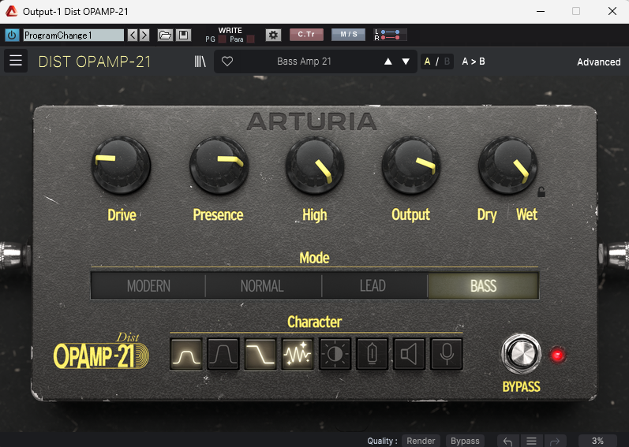Open the Advanced panel
This screenshot has height=447, width=629.
[598, 62]
